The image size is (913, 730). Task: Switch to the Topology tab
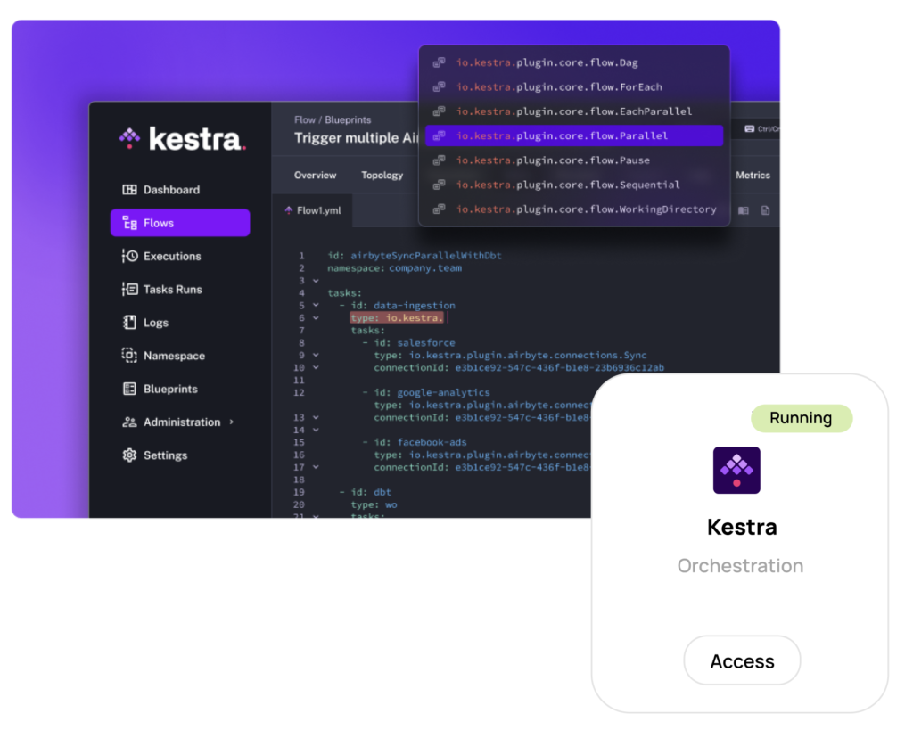[x=382, y=176]
